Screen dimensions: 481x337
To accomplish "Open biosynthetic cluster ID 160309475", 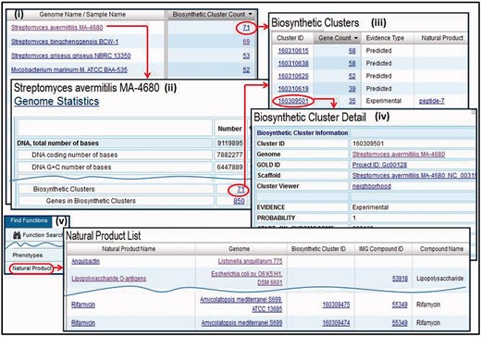I will point(336,305).
